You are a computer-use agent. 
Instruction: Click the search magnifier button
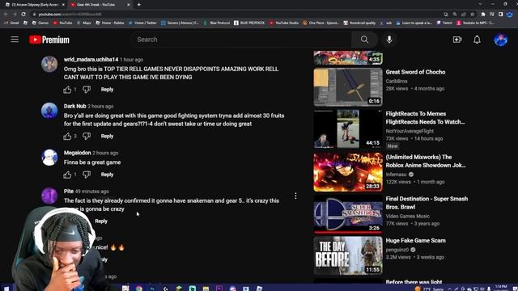pyautogui.click(x=364, y=40)
